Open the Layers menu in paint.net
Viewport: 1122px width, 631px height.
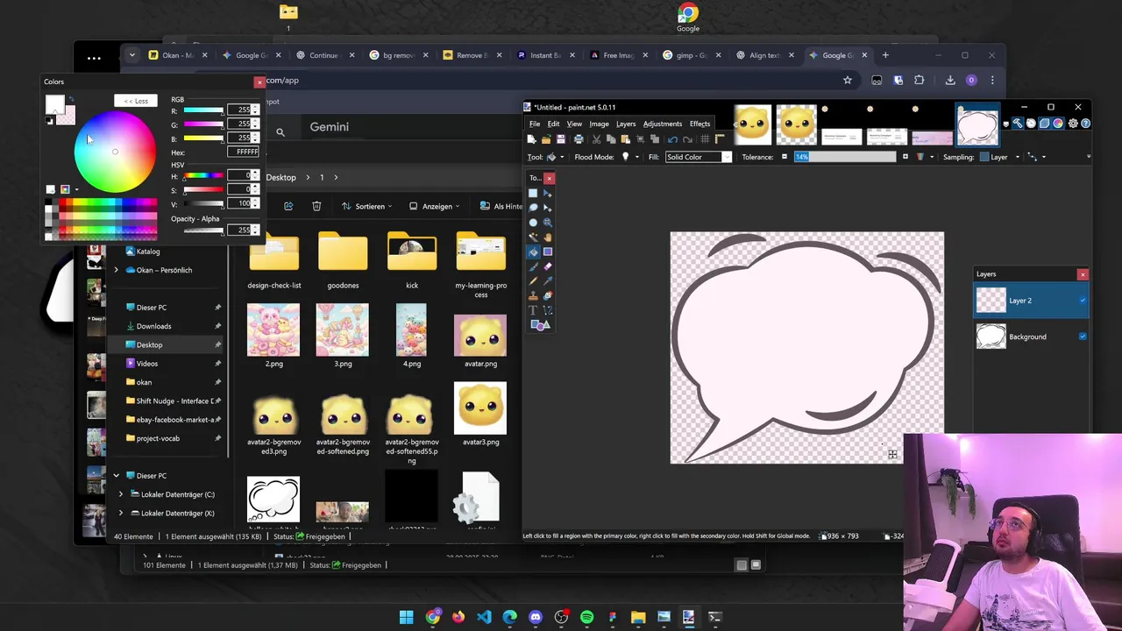pos(626,124)
